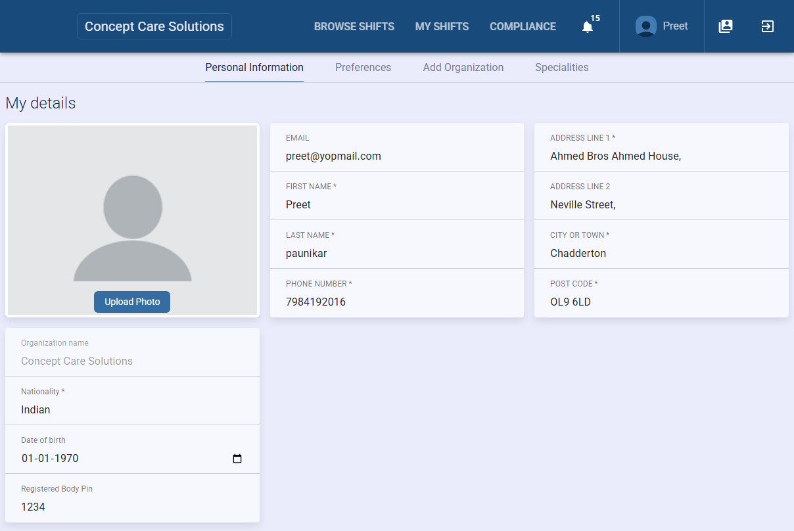Click the Concept Care Solutions logo button
794x531 pixels.
click(x=154, y=26)
